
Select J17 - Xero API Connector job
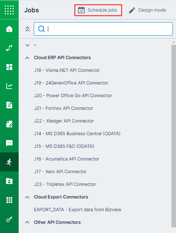pos(60,171)
